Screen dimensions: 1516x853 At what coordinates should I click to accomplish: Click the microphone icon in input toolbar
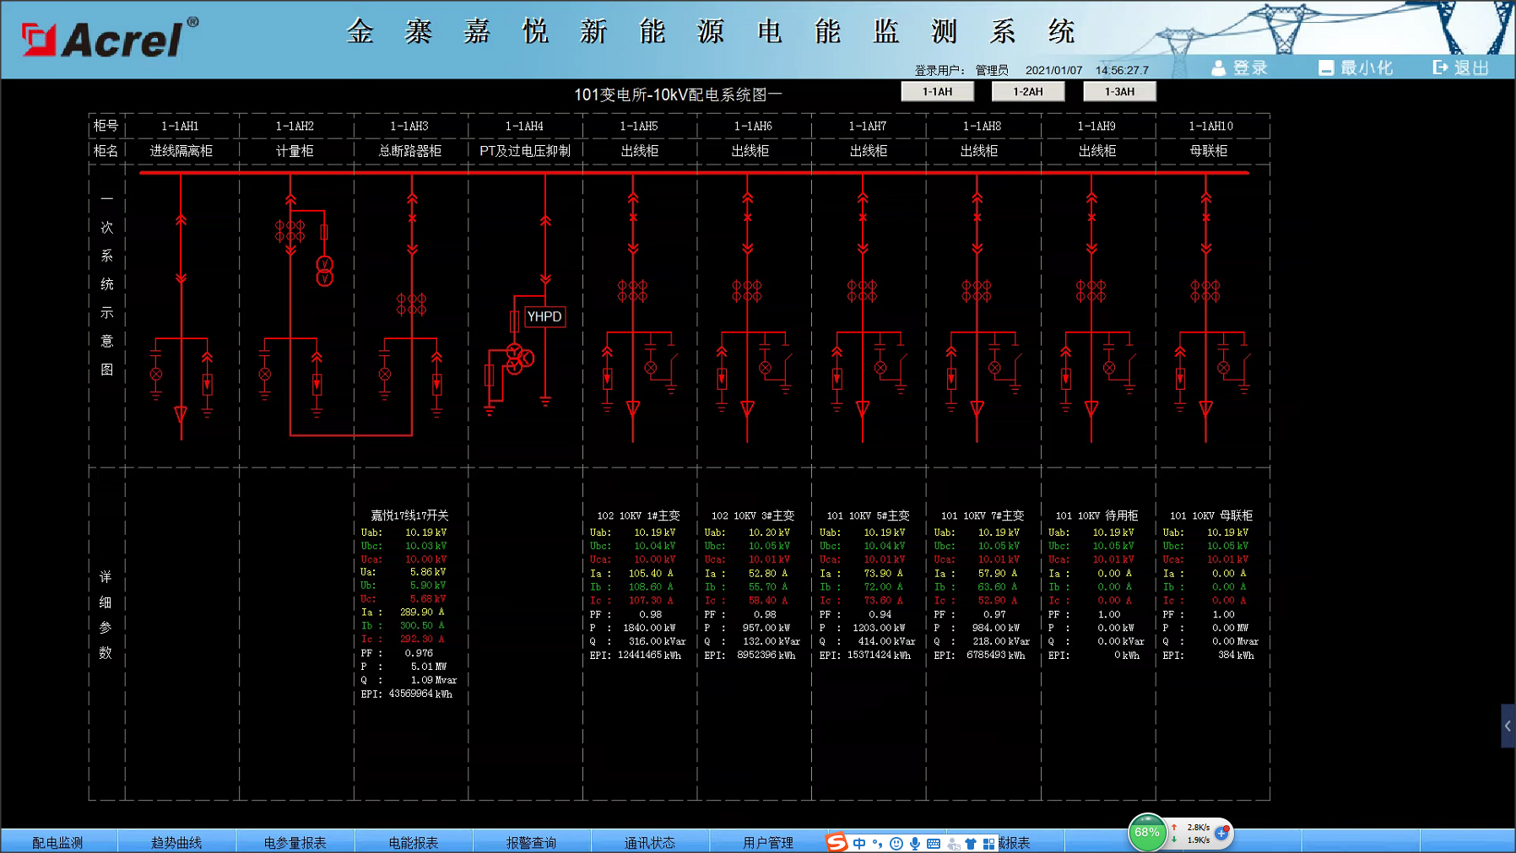pyautogui.click(x=915, y=843)
